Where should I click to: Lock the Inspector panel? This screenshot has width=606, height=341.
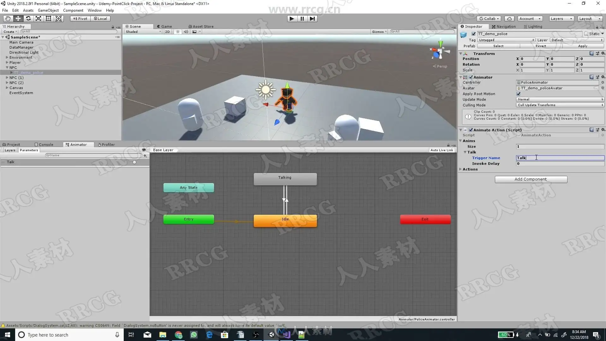pos(597,27)
